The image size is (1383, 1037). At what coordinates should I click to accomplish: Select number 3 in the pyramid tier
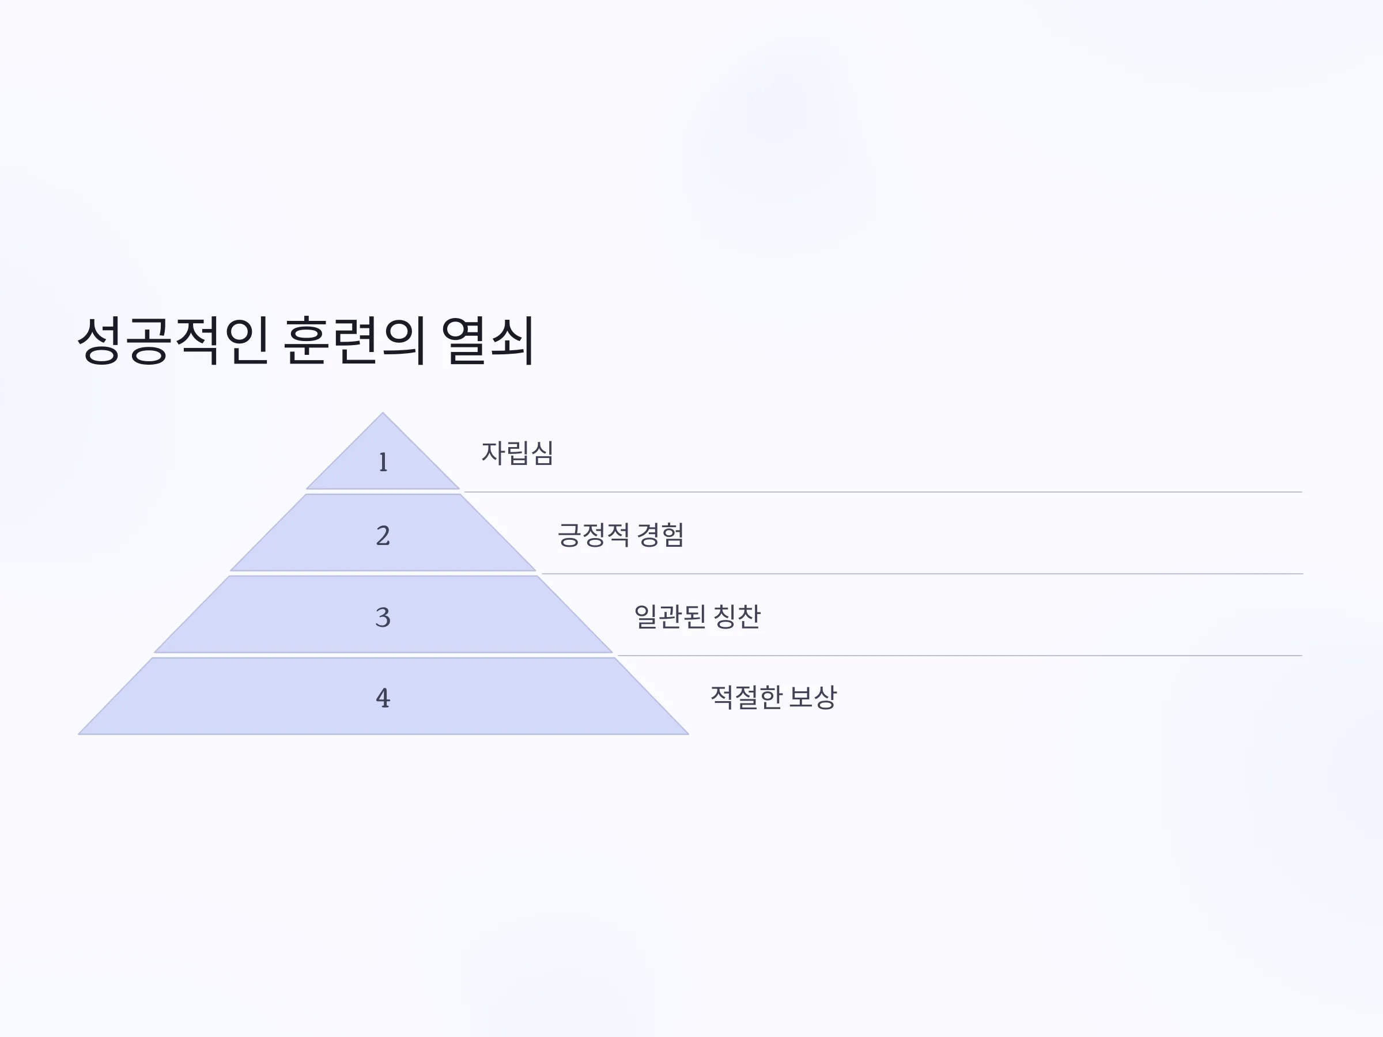click(383, 618)
